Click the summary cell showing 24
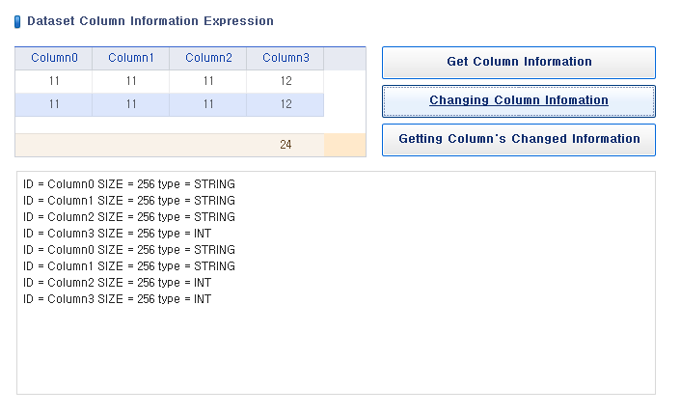 click(286, 145)
